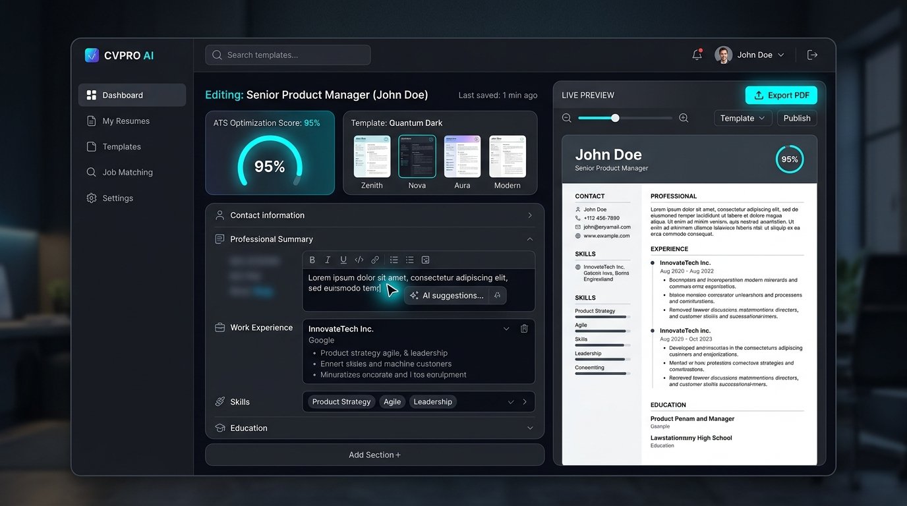Select the Modern template thumbnail

pos(508,157)
